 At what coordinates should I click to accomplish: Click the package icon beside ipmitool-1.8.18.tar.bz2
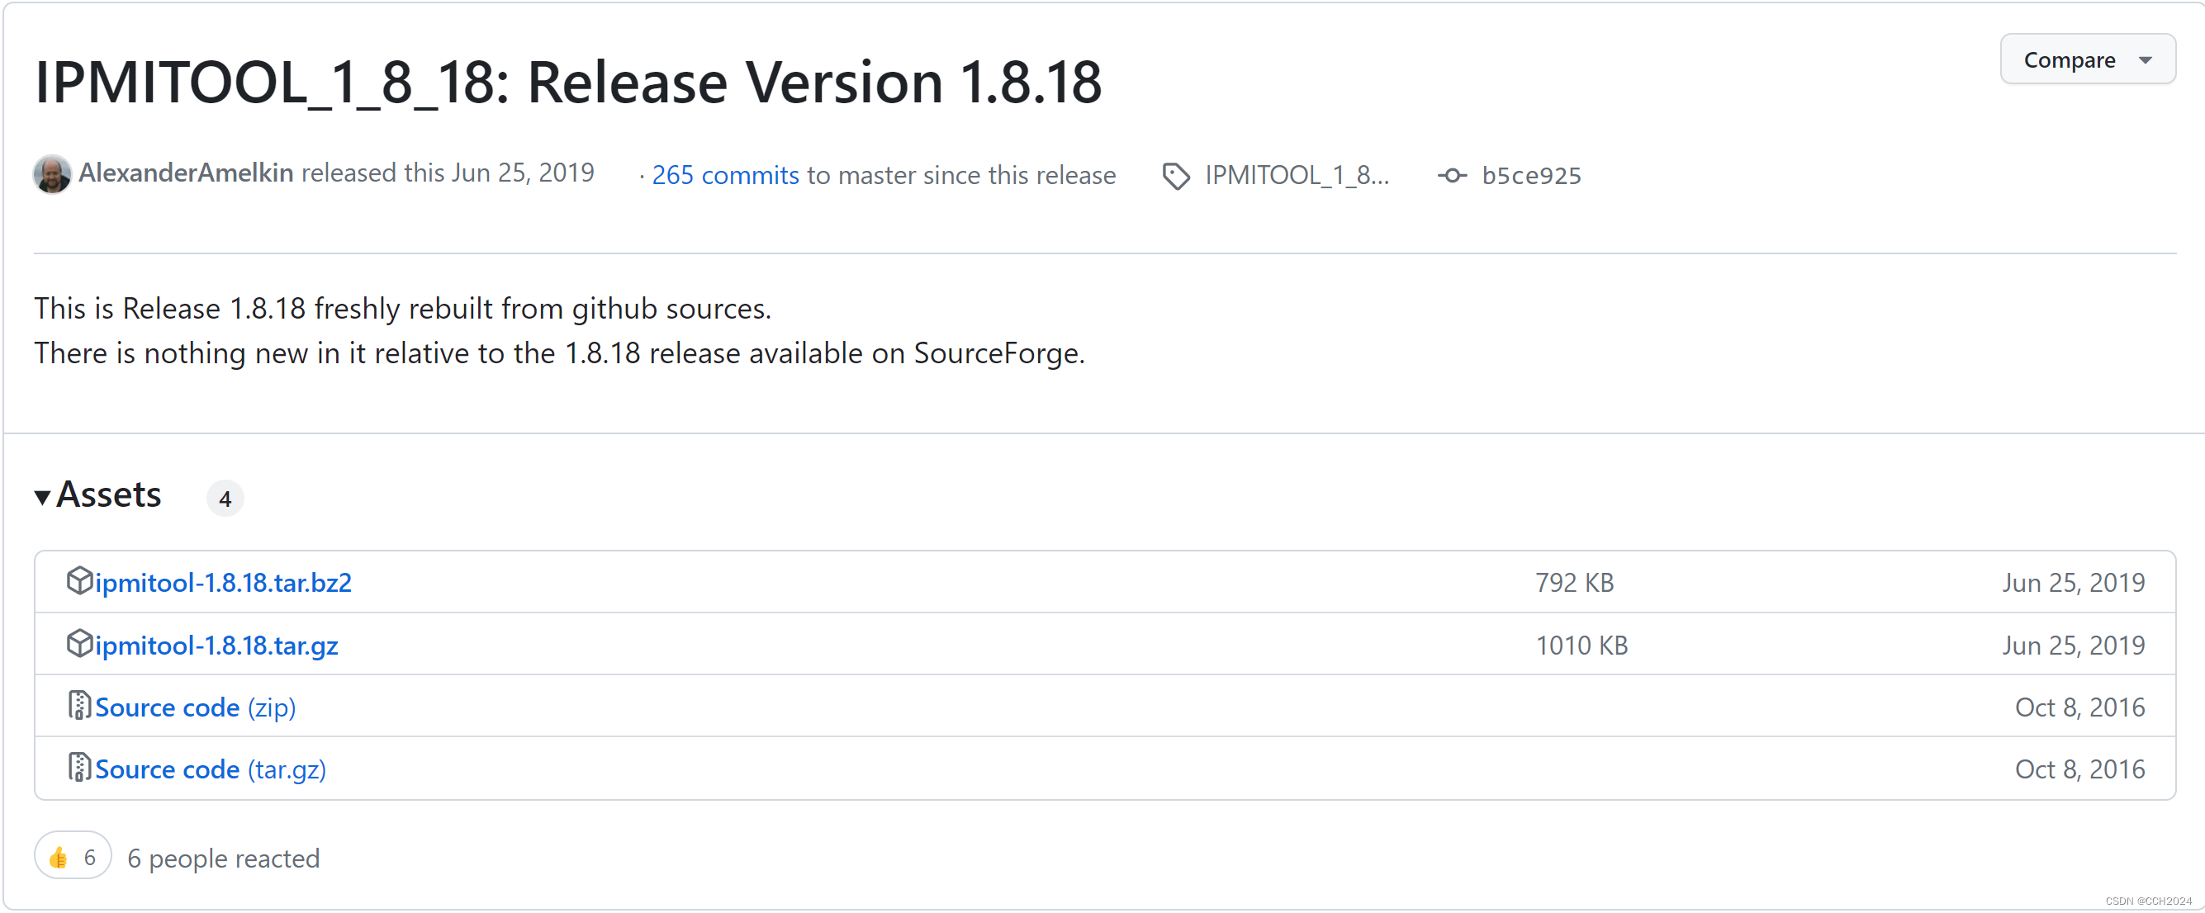pos(78,581)
